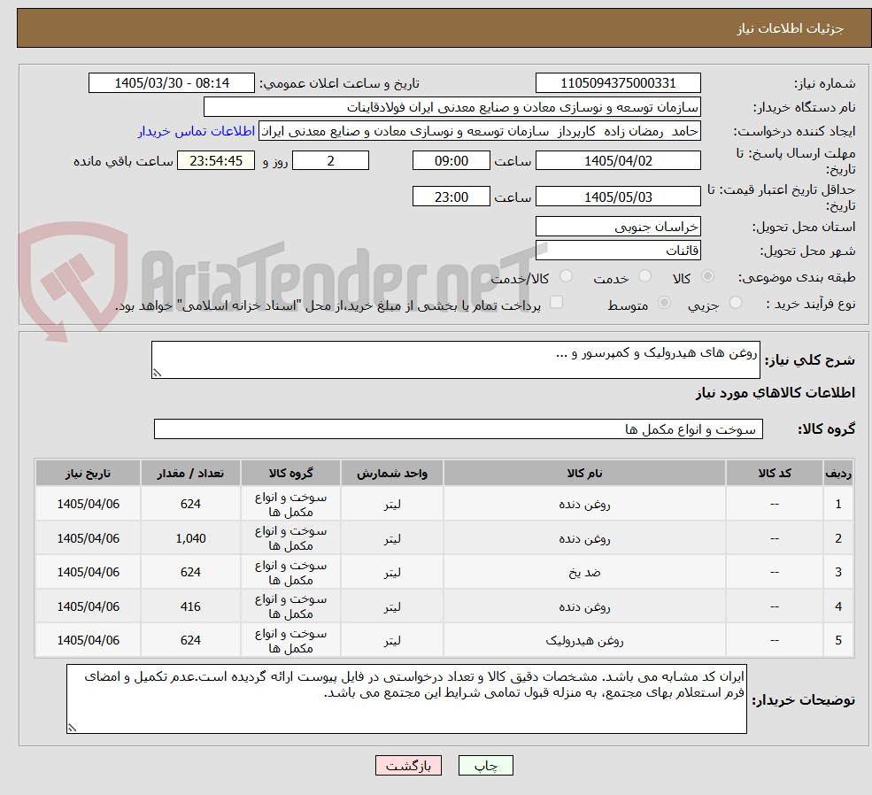Click the response deadline date 1405/04/02
Screen dimensions: 872x795
point(618,160)
